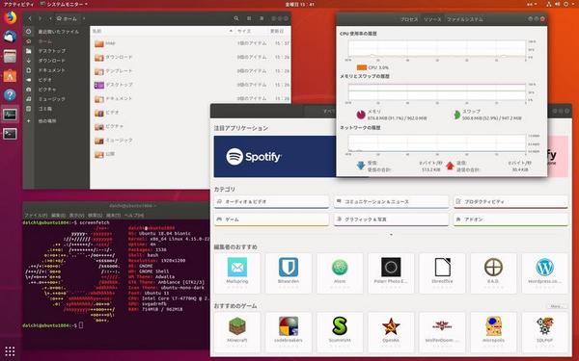Screen dimensions: 579x361
Task: Click the More button beside おすすめのゲーム
Action: [x=557, y=306]
